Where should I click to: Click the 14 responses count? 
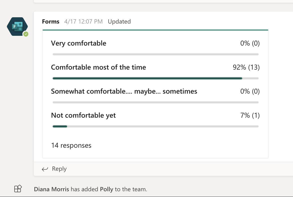(x=71, y=145)
